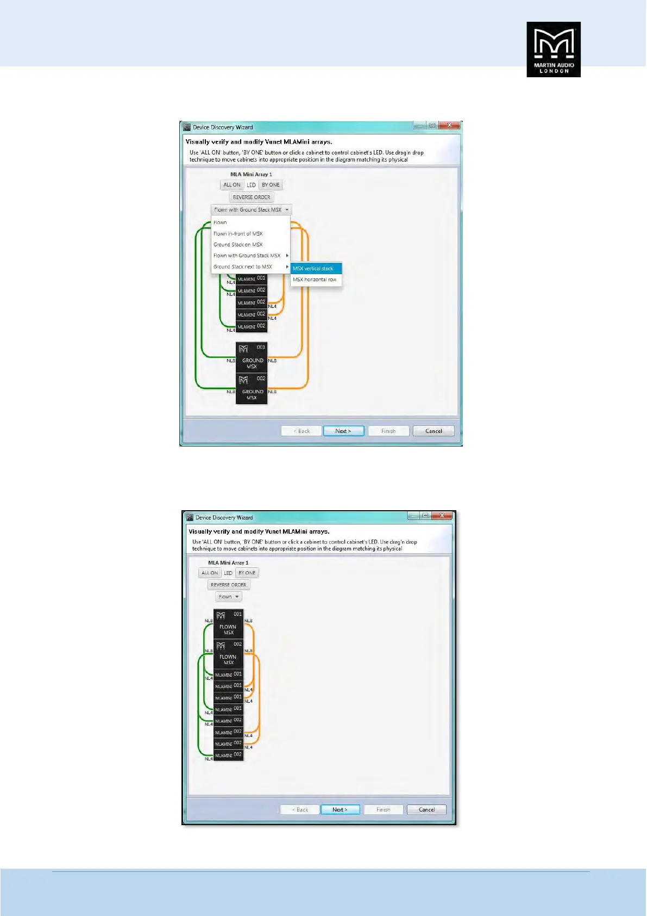Click the Back button in upper wizard
The image size is (647, 916).
coord(301,431)
